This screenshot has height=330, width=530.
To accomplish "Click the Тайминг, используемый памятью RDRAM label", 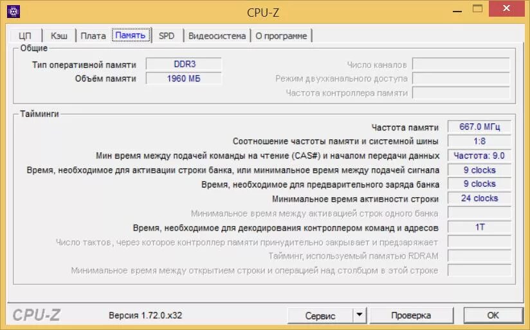I will point(353,256).
